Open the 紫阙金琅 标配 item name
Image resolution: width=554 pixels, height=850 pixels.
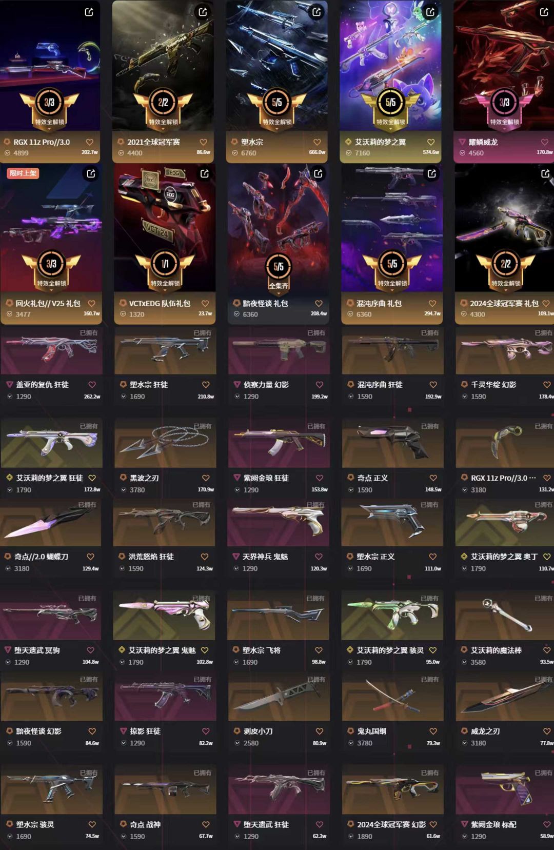coord(493,824)
